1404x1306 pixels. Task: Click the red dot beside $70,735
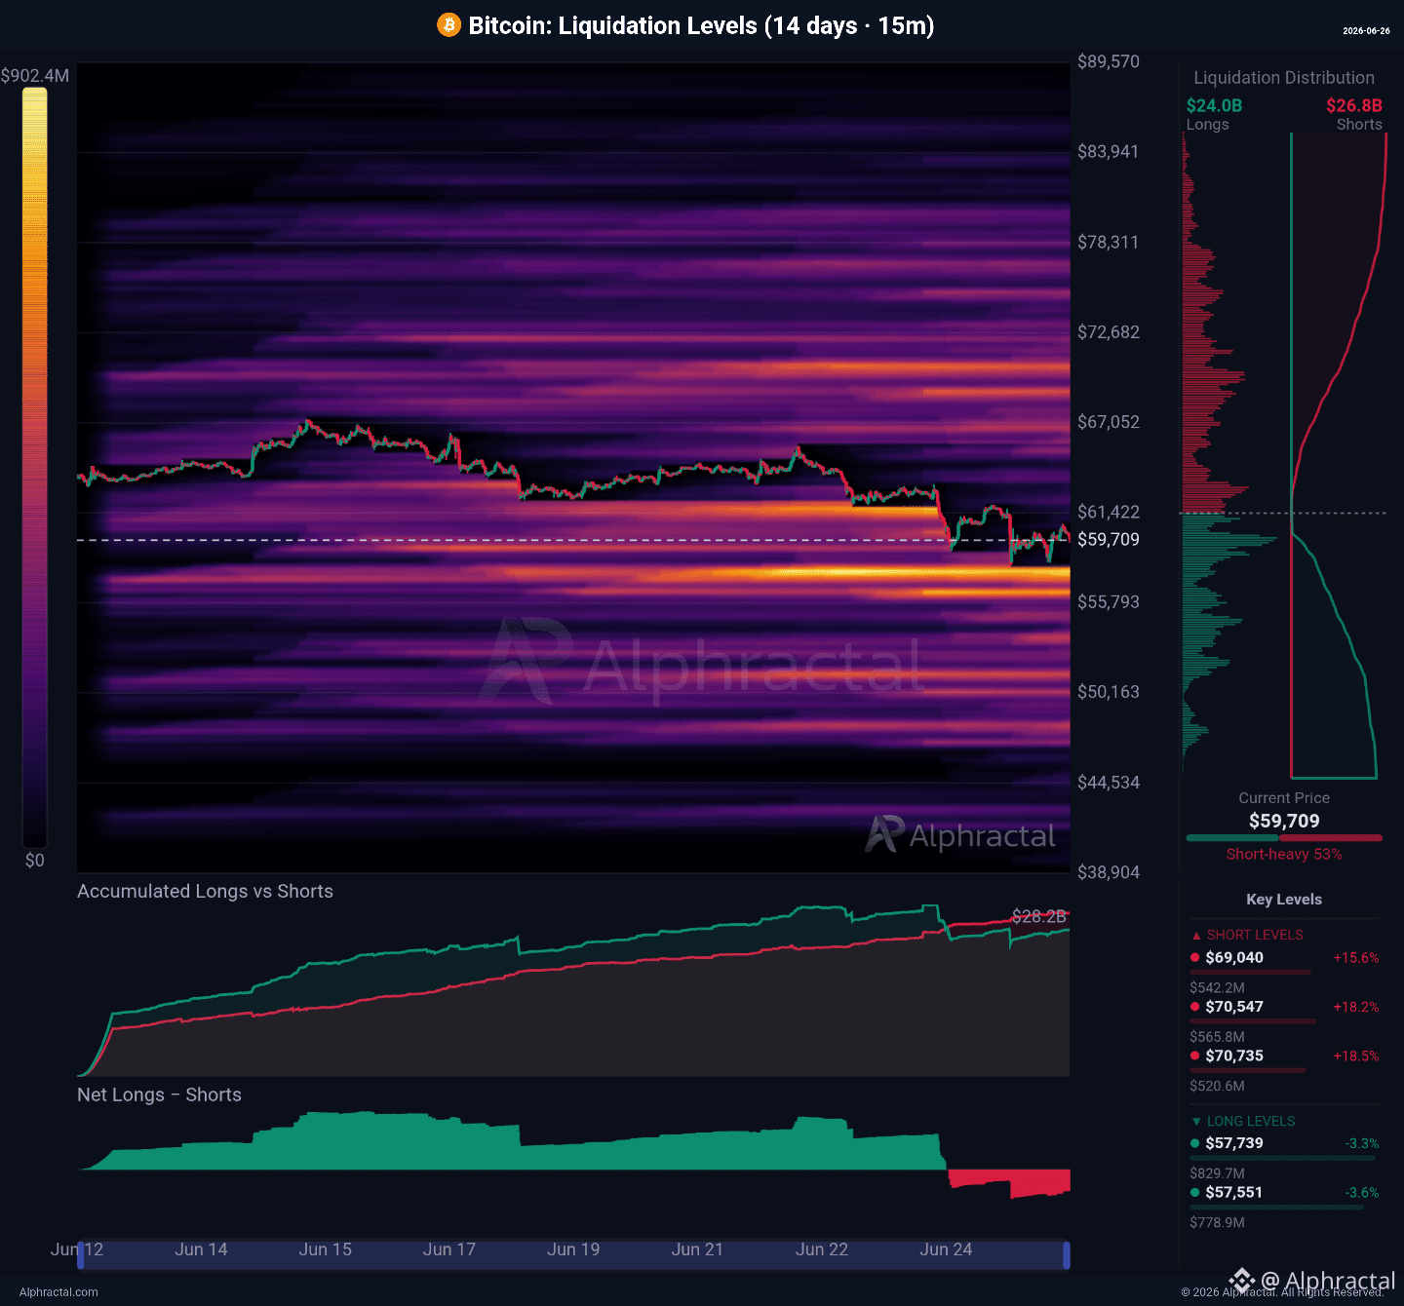pos(1195,1056)
